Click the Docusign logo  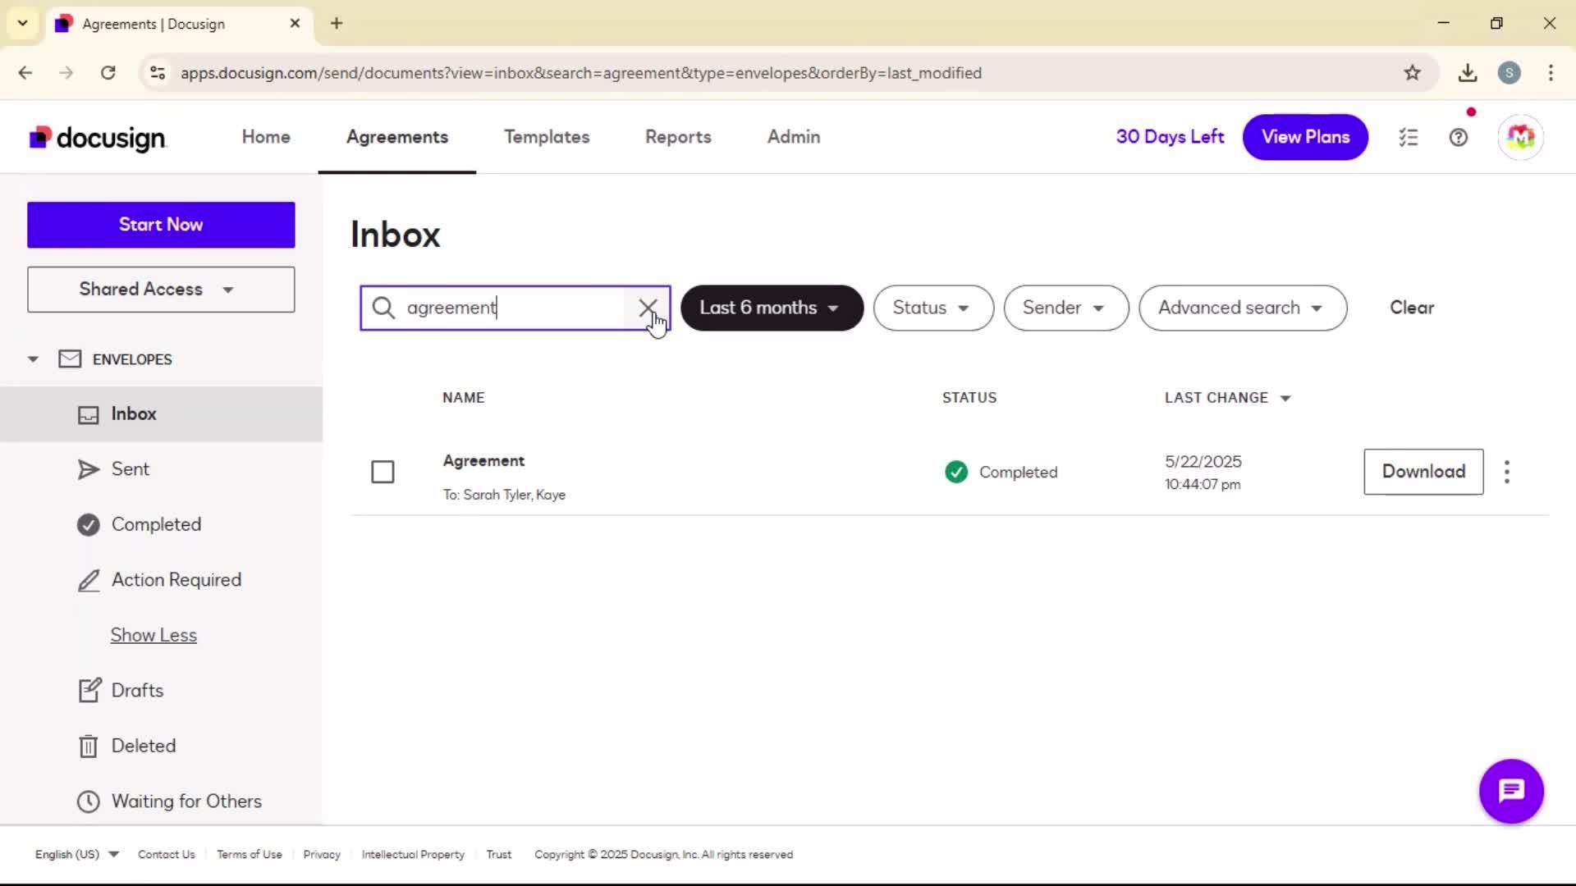[98, 138]
